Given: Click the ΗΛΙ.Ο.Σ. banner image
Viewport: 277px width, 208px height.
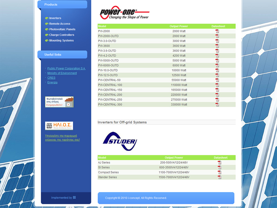Looking at the screenshot, I should (59, 126).
